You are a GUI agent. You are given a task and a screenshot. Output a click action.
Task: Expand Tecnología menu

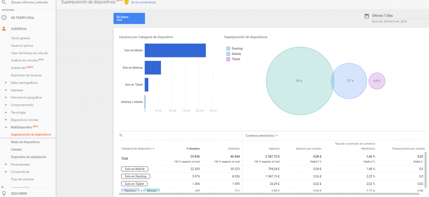click(x=18, y=112)
